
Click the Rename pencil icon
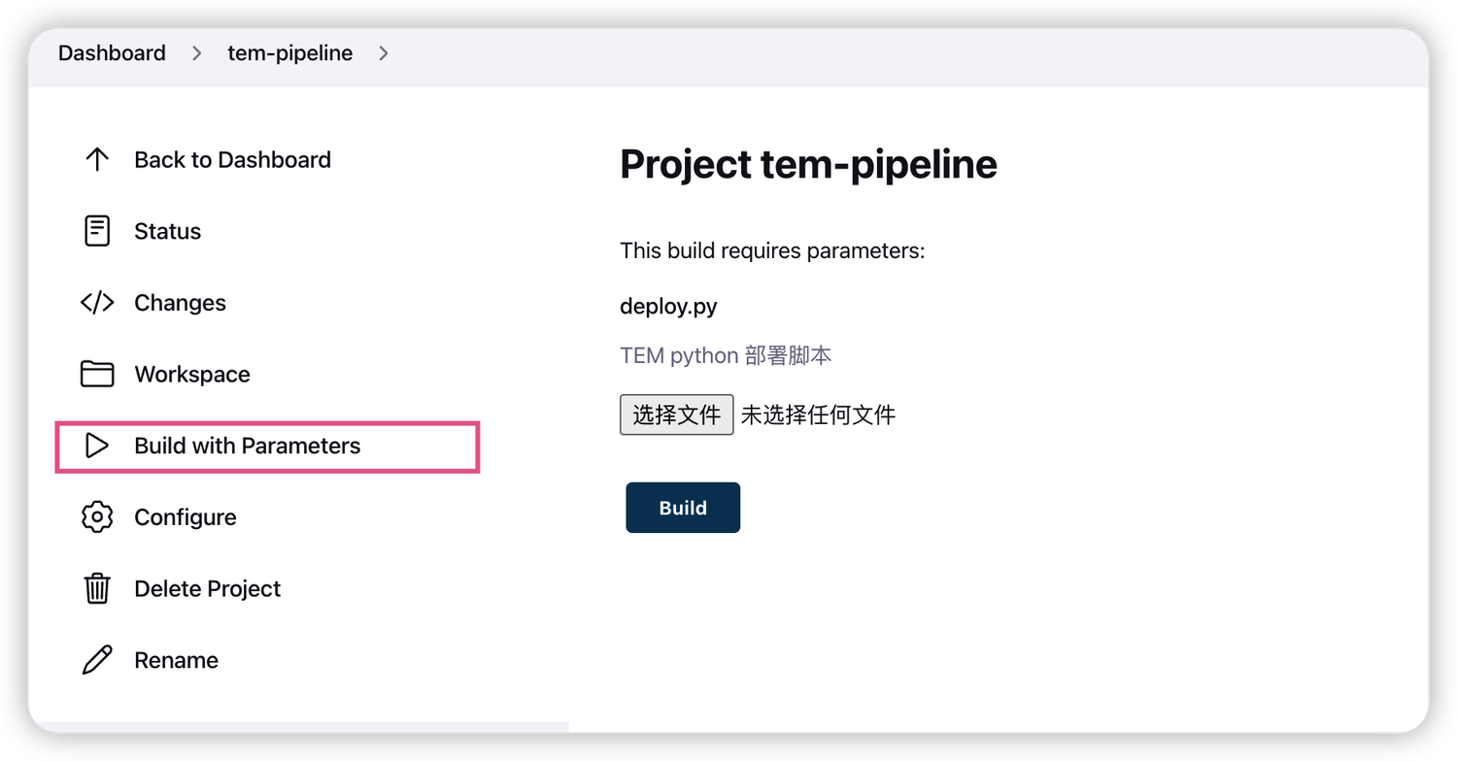pyautogui.click(x=97, y=660)
